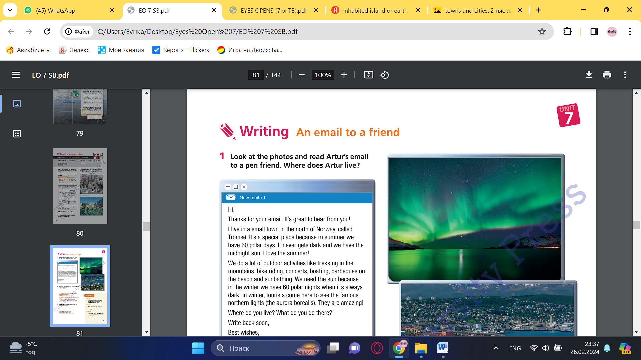This screenshot has width=641, height=360.
Task: Close the towns and cities tab
Action: [x=520, y=10]
